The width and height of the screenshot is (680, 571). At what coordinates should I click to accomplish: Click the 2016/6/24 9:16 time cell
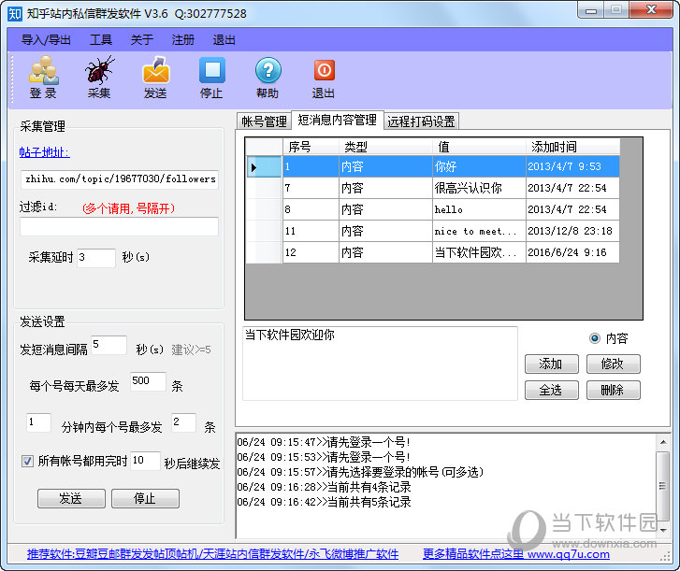pos(572,252)
